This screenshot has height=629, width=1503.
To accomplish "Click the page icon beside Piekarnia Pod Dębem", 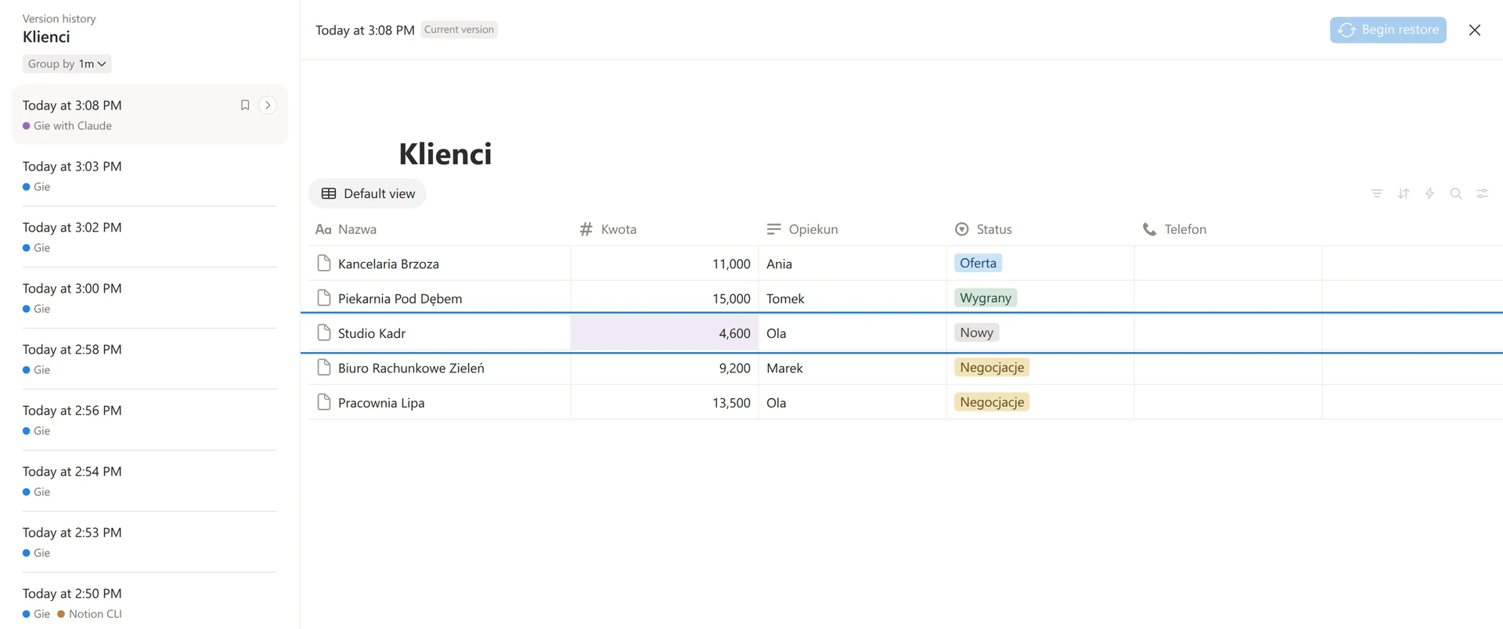I will (x=324, y=297).
